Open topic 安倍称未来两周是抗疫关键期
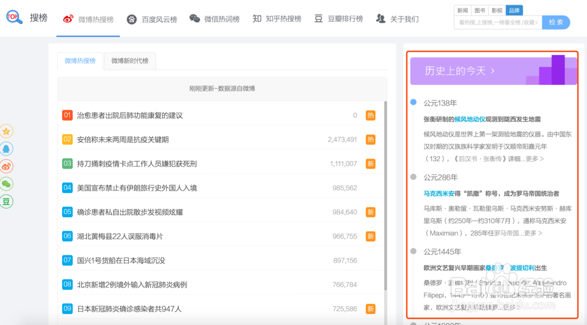587x325 pixels. pos(123,140)
